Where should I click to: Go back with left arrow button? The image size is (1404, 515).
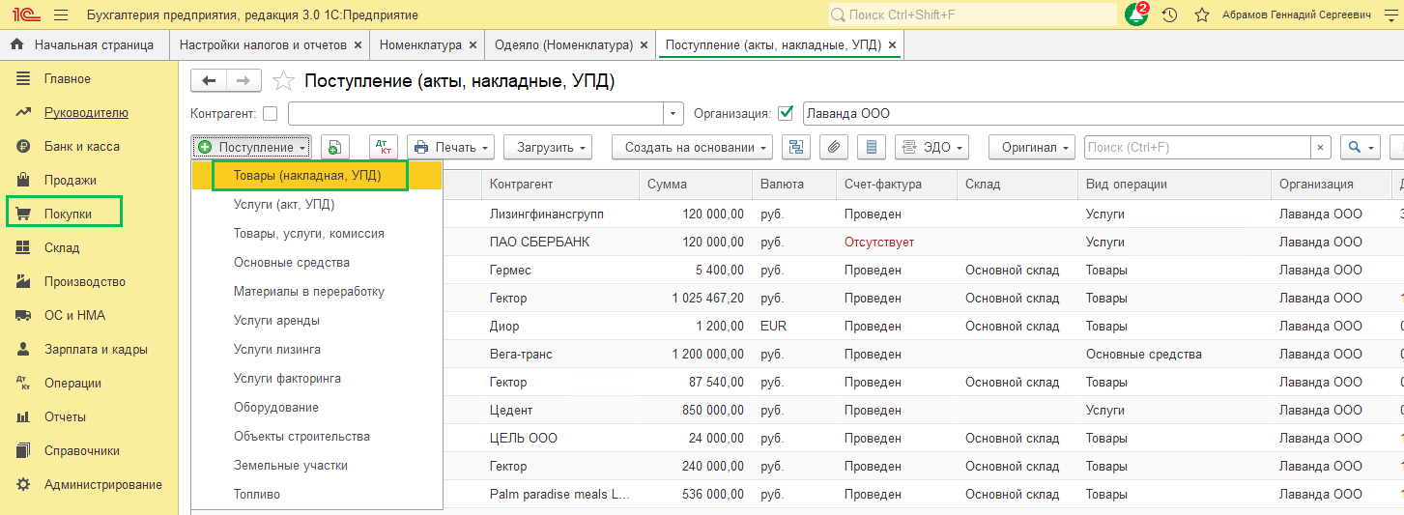pos(209,81)
